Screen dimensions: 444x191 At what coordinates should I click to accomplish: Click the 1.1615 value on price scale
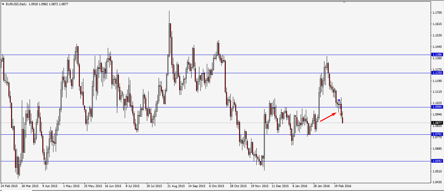(x=437, y=24)
